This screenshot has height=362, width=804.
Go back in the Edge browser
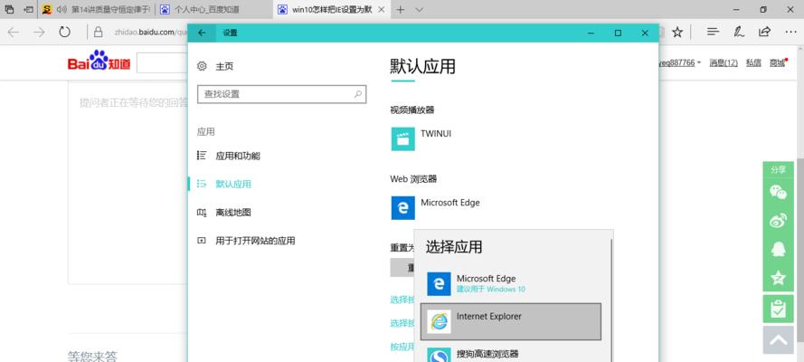pyautogui.click(x=14, y=33)
